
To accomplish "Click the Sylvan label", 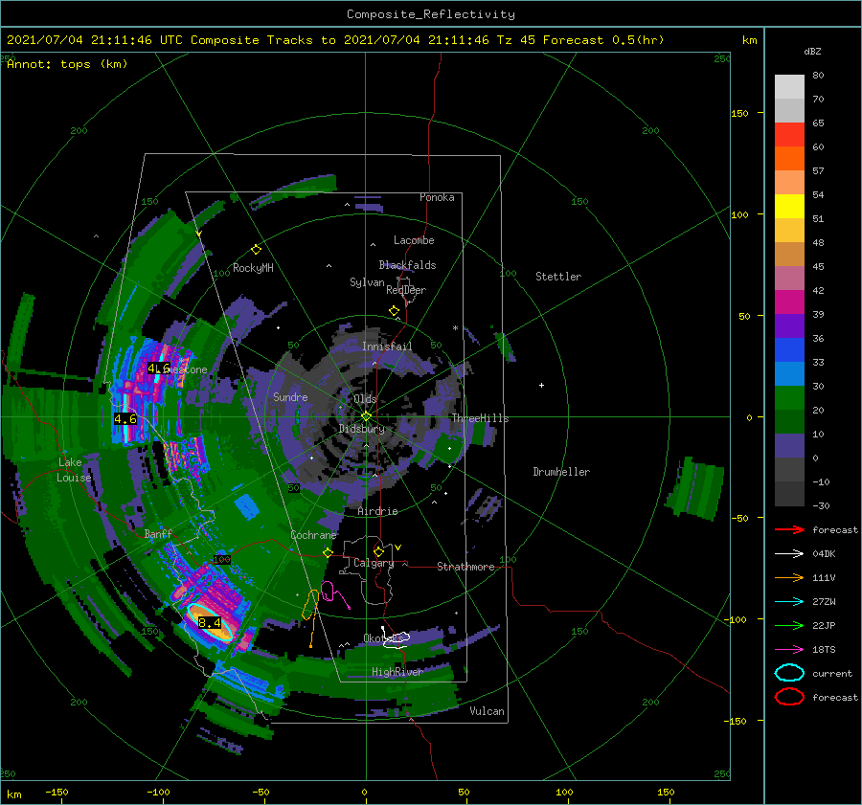I will (367, 282).
